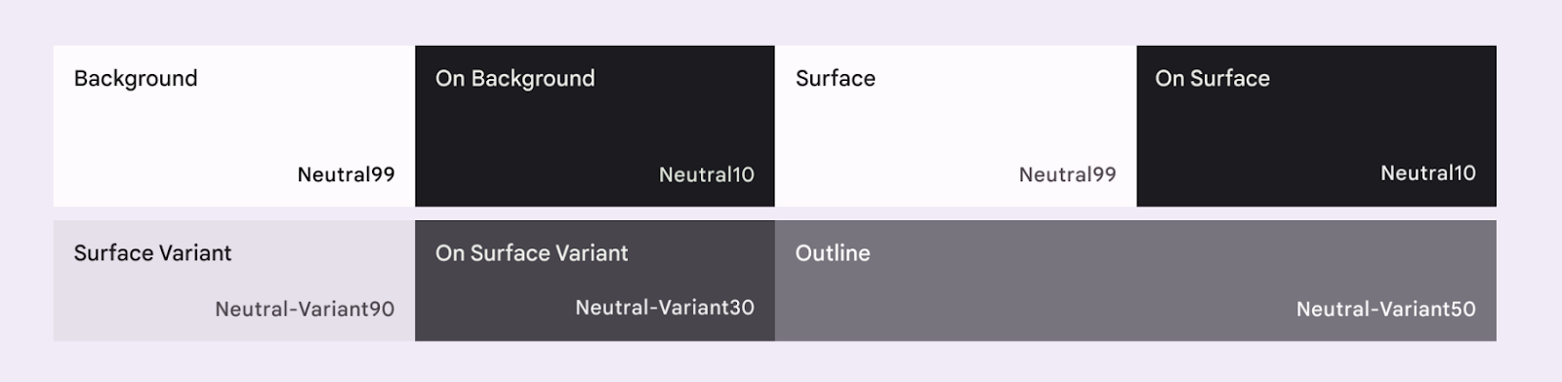Click Neutral99 label in Background swatch
This screenshot has width=1562, height=382.
tap(347, 175)
